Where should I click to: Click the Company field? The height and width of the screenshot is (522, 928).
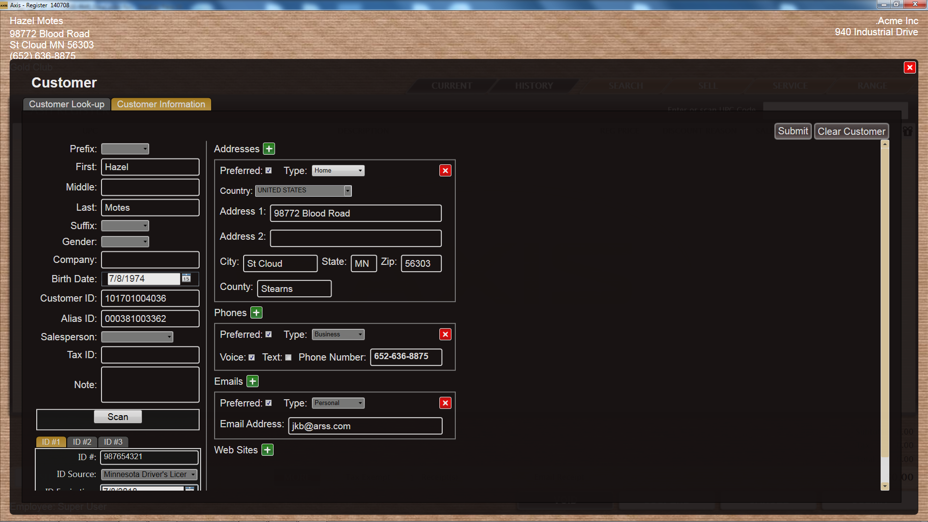tap(150, 260)
